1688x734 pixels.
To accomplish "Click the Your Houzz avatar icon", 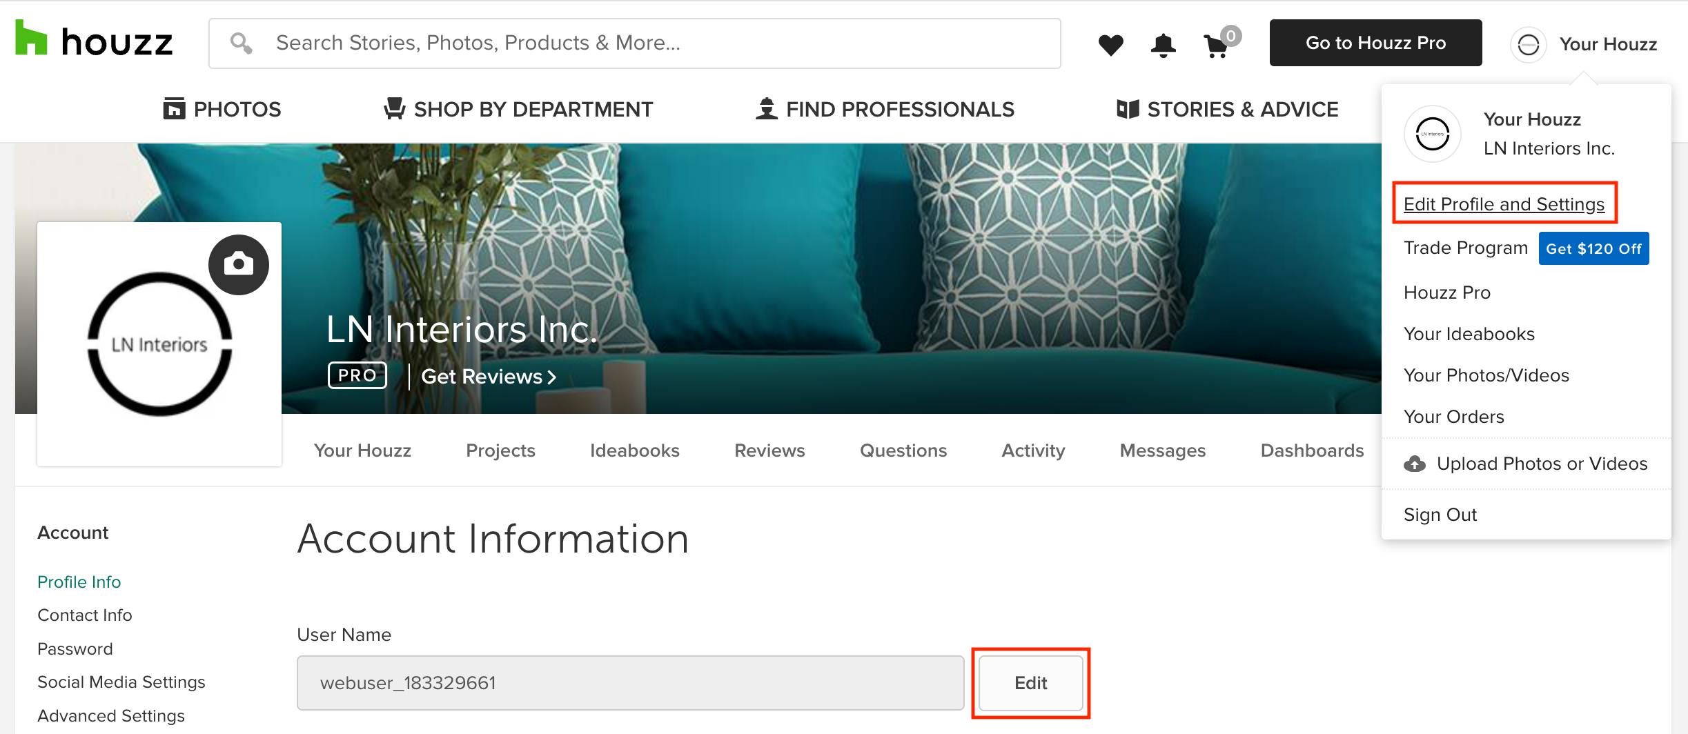I will coord(1528,45).
